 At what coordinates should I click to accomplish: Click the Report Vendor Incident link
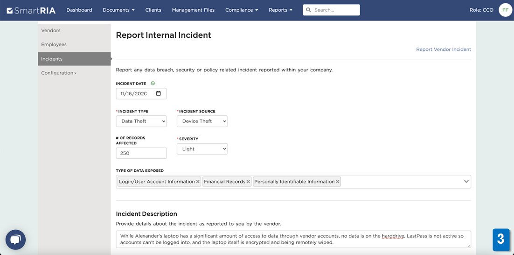pyautogui.click(x=444, y=50)
